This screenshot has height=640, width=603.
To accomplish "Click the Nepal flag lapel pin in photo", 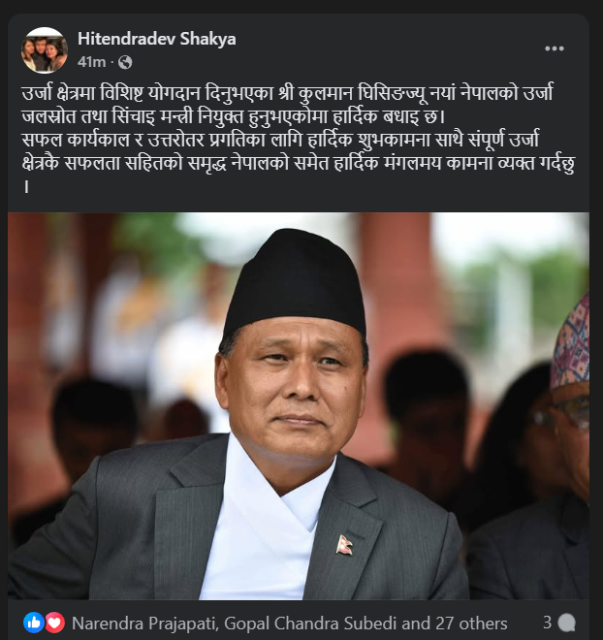I will pos(344,545).
